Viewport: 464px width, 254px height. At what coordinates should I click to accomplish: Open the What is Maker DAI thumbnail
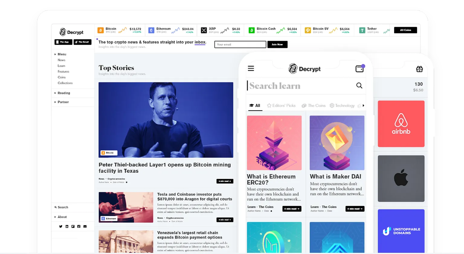coord(337,143)
